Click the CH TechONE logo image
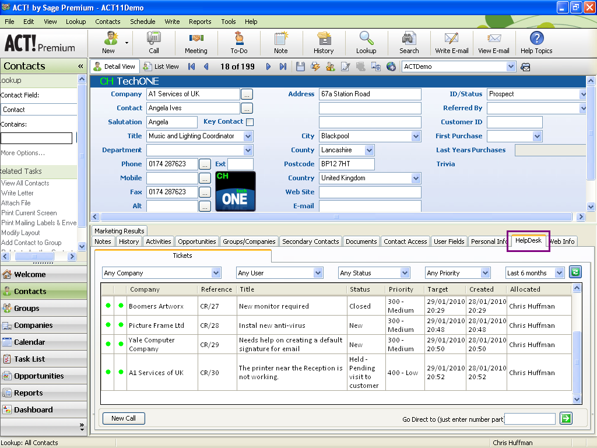 236,191
